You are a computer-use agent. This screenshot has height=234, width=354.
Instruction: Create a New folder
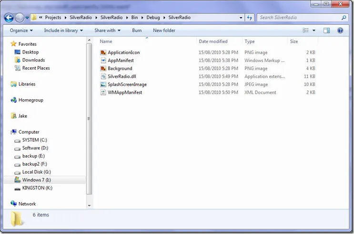point(164,31)
